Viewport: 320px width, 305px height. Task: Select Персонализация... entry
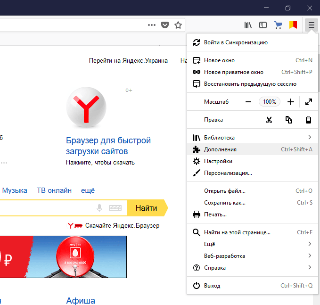[x=253, y=173]
